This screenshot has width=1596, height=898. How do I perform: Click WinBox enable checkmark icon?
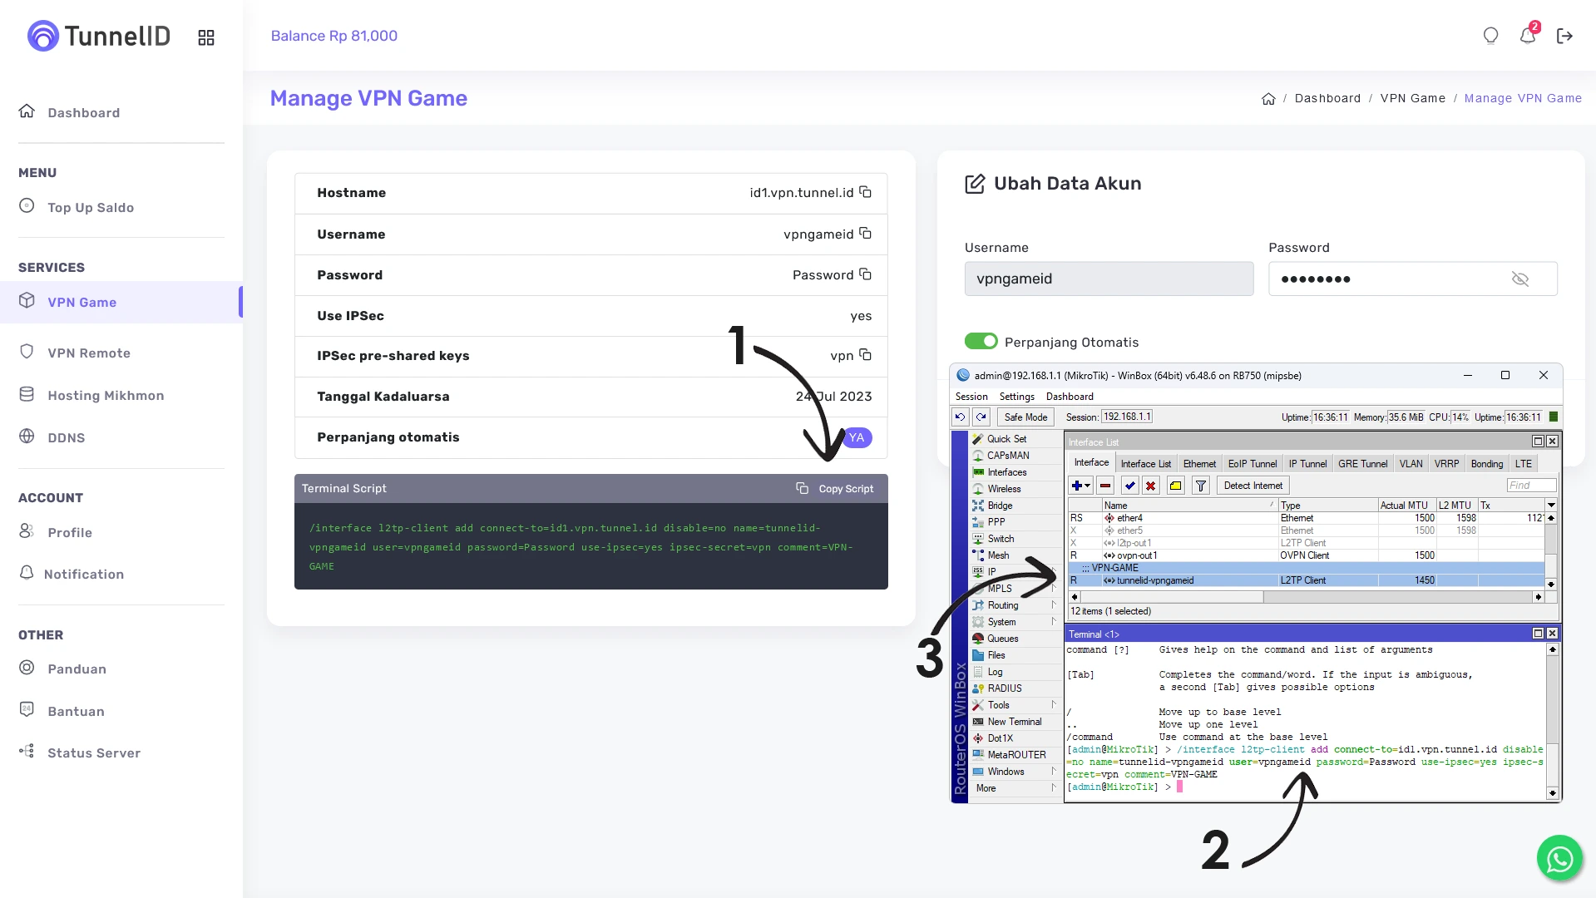1129,486
